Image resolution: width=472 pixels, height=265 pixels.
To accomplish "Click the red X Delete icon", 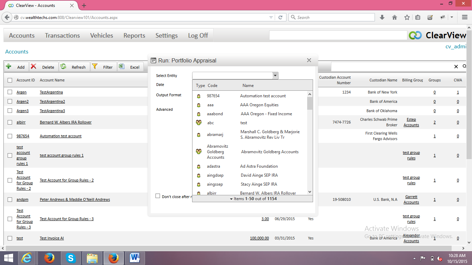I will 34,67.
